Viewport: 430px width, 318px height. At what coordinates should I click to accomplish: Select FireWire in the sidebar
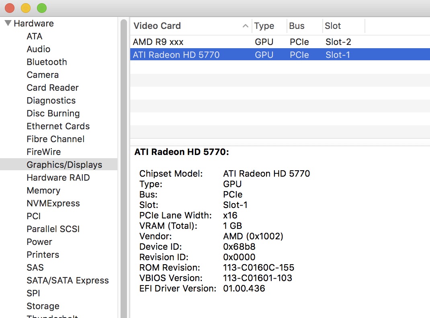44,152
